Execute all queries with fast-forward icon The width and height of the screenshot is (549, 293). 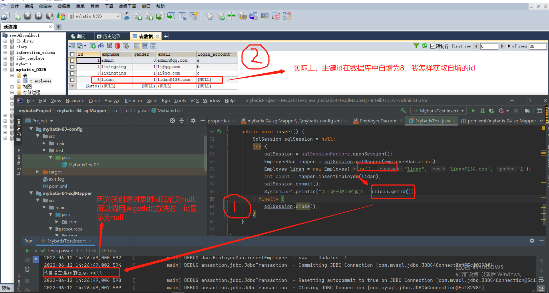[39, 16]
